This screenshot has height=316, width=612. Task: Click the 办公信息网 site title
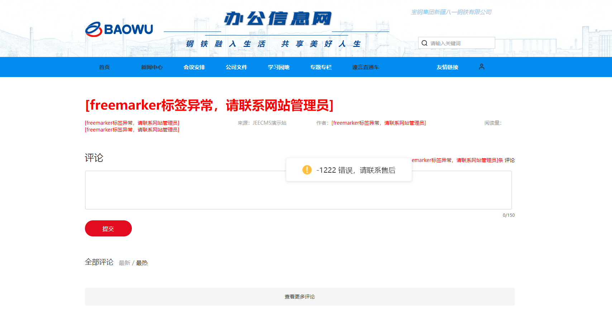278,19
